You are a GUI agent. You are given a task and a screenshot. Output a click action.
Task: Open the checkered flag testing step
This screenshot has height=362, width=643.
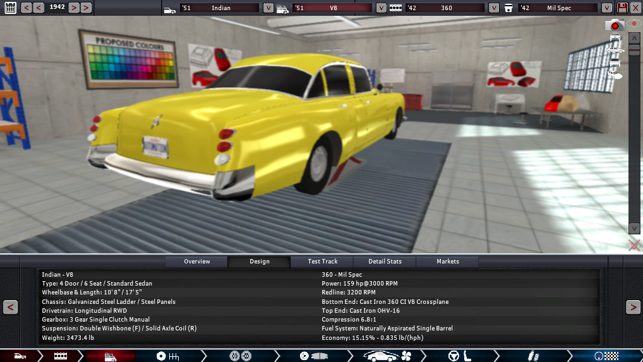[604, 356]
